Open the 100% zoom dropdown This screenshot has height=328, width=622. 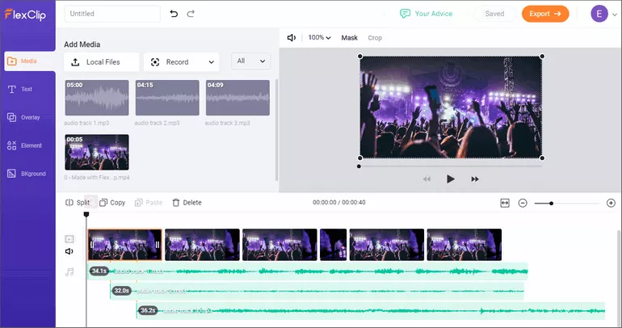[x=319, y=38]
